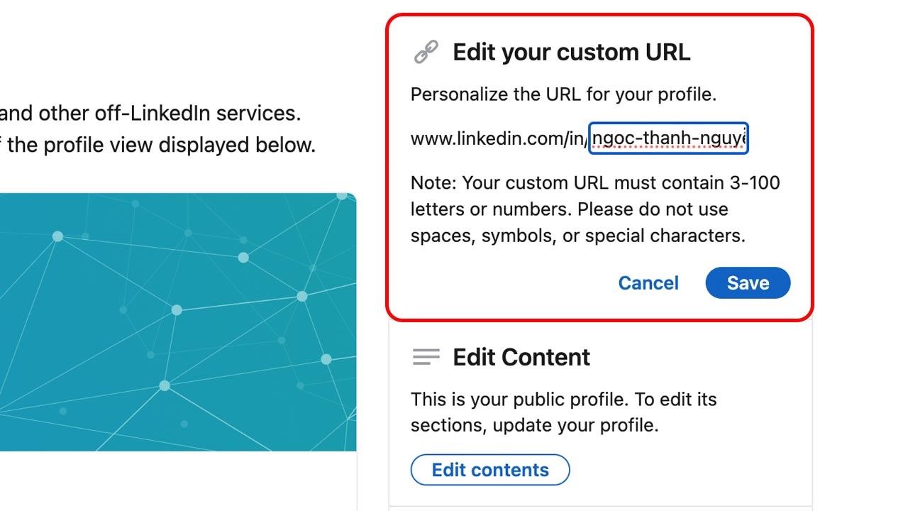Click the "This is your public profile" description
Screen dimensions: 908x511
564,412
